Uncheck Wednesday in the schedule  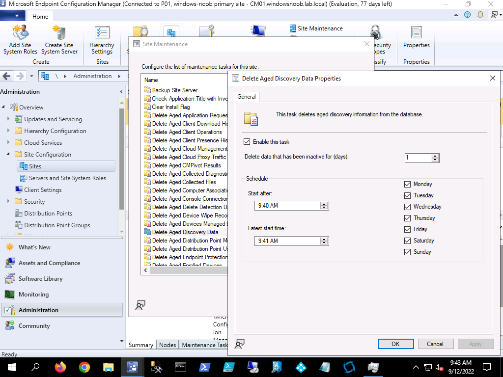(407, 207)
